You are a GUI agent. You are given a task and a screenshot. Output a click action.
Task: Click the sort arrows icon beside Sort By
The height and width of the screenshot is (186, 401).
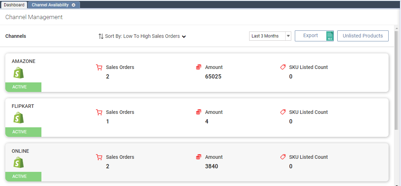(x=101, y=36)
